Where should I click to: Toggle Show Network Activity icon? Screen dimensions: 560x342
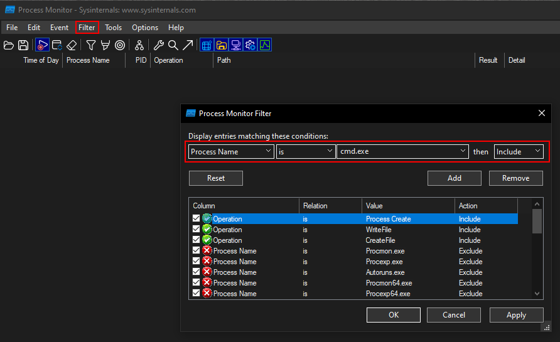click(x=235, y=45)
